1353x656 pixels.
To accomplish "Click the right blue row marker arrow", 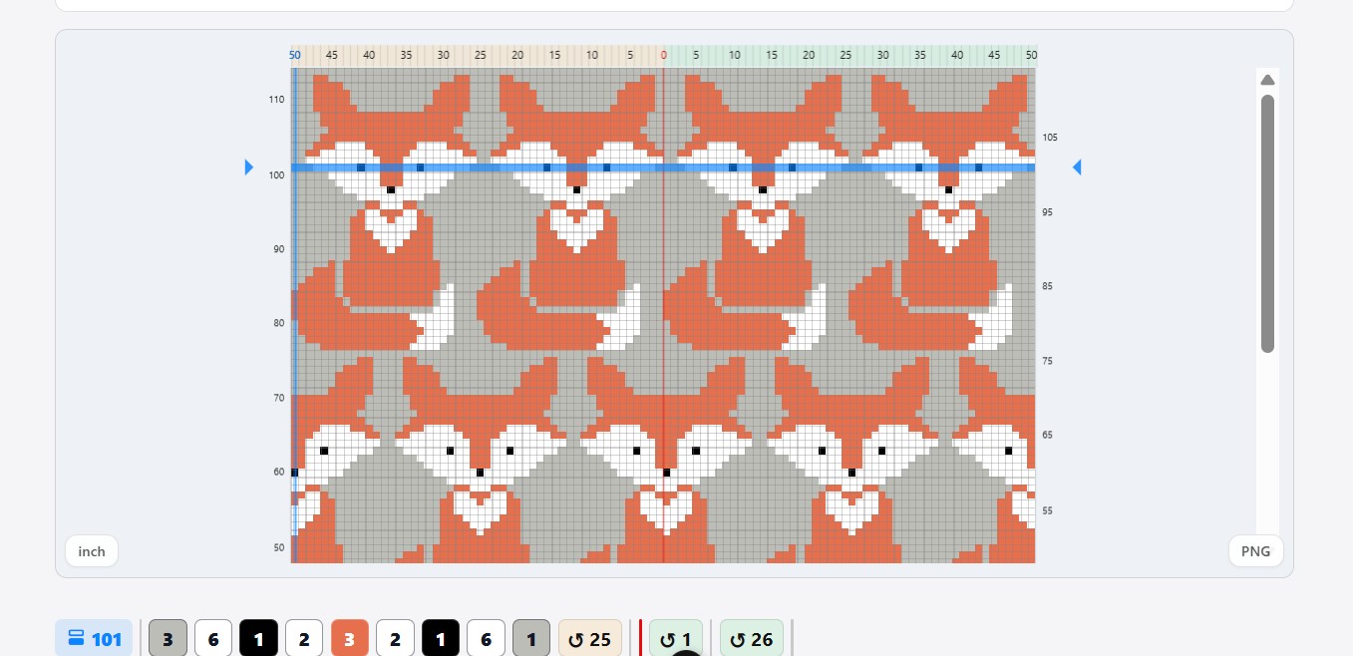I will click(x=1077, y=167).
